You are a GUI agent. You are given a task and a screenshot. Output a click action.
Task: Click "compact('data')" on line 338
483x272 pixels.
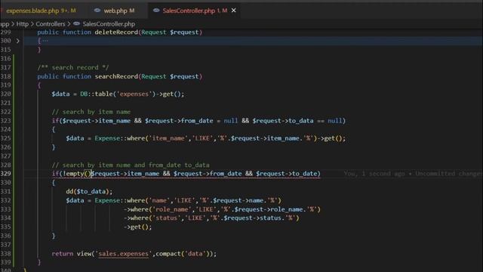[184, 254]
